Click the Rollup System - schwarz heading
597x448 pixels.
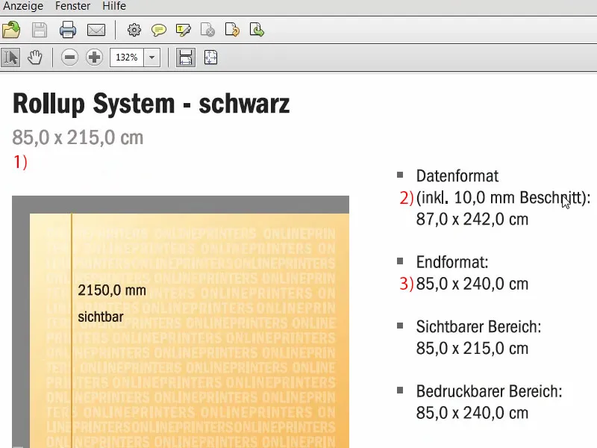151,104
